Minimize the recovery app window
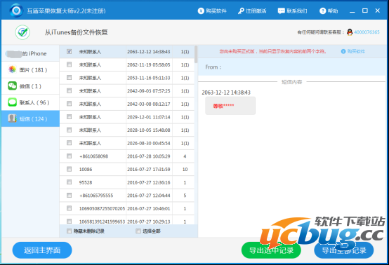 [x=352, y=11]
